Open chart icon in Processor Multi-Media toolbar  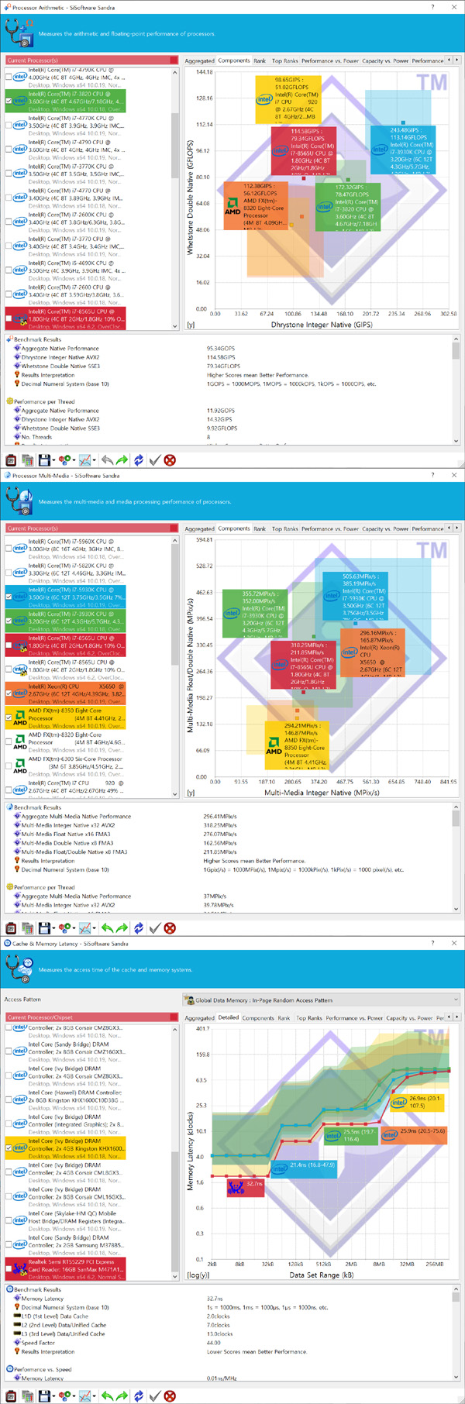point(84,928)
